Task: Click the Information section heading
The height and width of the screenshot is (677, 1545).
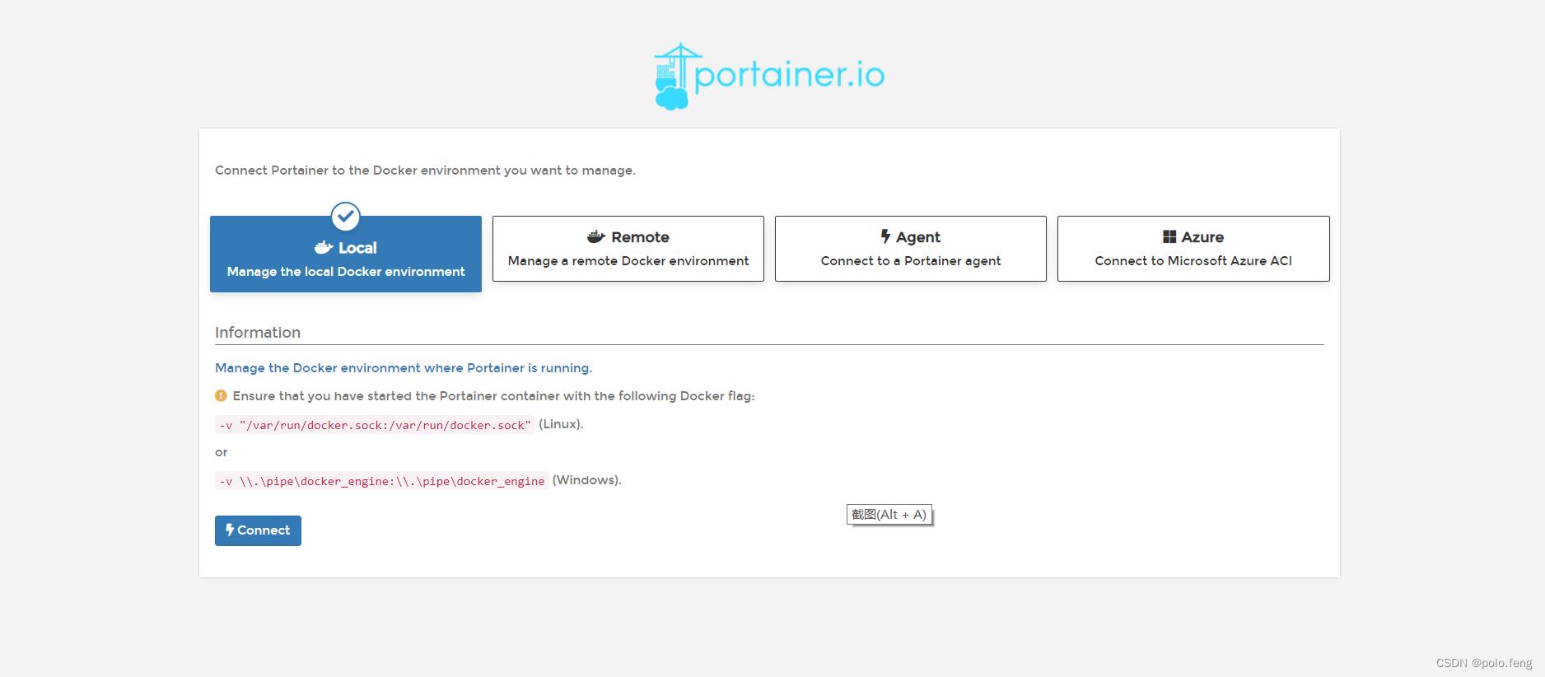Action: point(258,333)
